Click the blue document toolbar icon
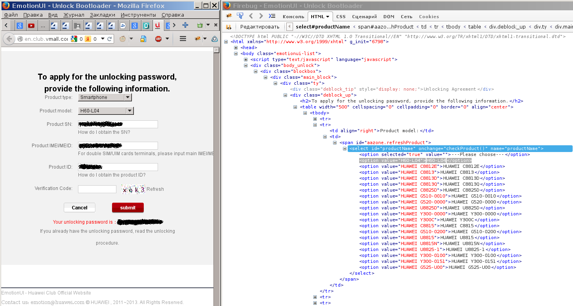The height and width of the screenshot is (306, 573). [144, 39]
